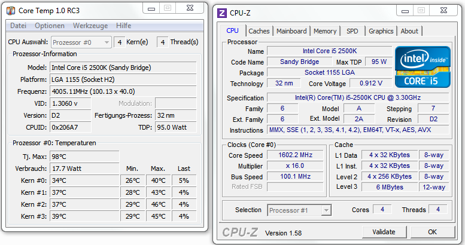Click the Ext. Model value 2A

point(359,119)
